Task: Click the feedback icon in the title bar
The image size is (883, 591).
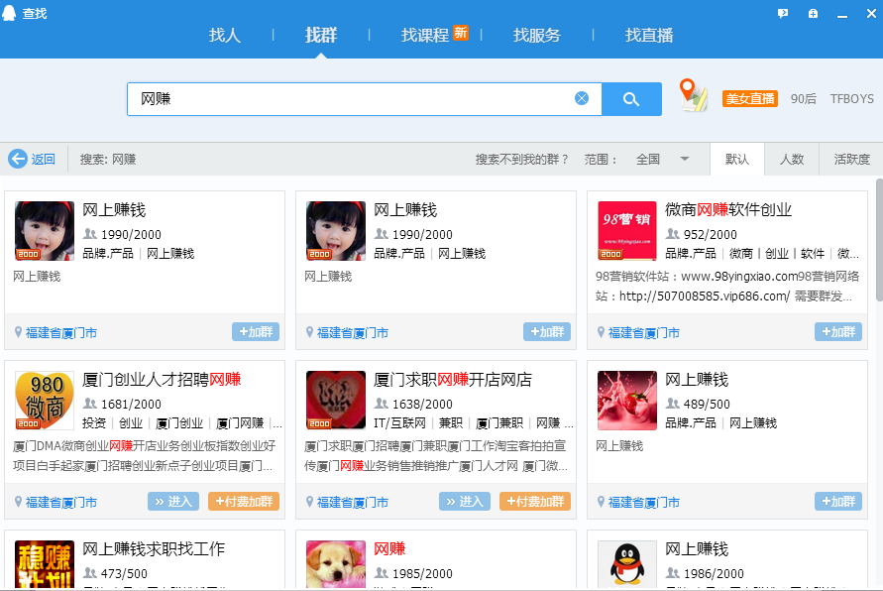Action: tap(782, 13)
